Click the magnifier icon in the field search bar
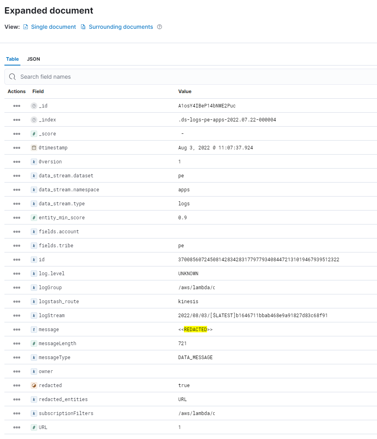This screenshot has height=439, width=377. pyautogui.click(x=12, y=77)
